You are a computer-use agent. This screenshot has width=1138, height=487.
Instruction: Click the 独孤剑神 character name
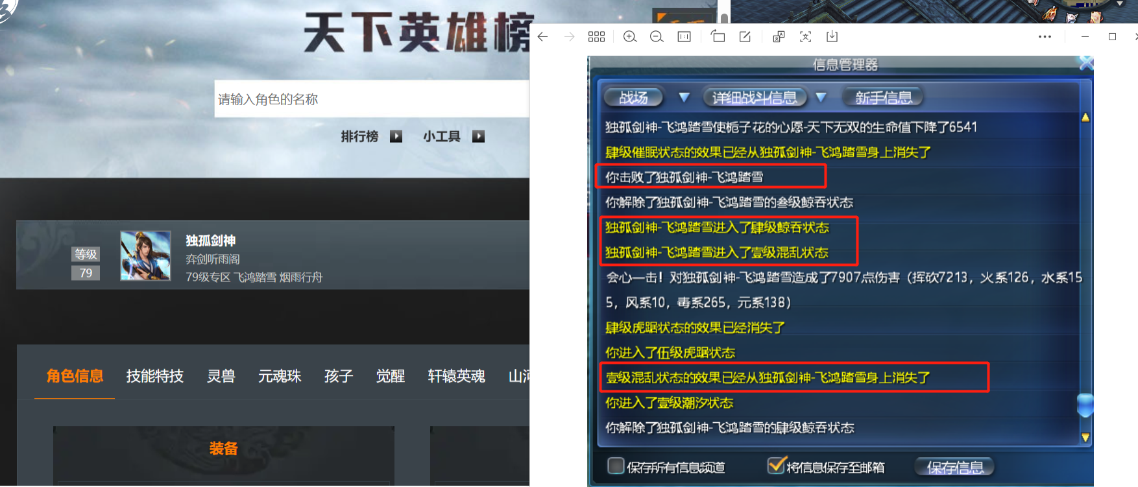click(x=211, y=241)
